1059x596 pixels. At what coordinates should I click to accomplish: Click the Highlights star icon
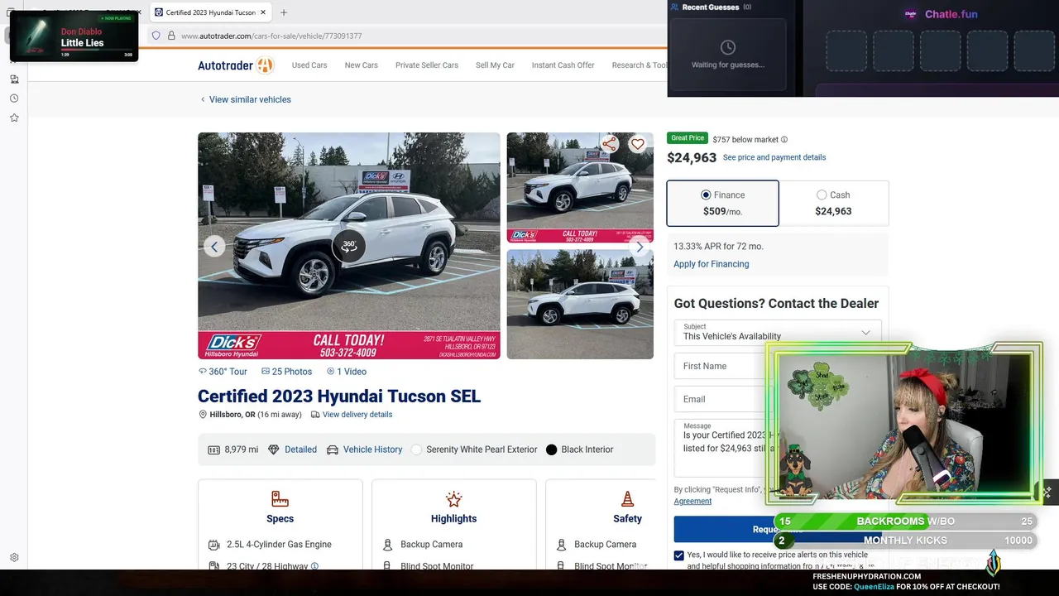coord(453,498)
